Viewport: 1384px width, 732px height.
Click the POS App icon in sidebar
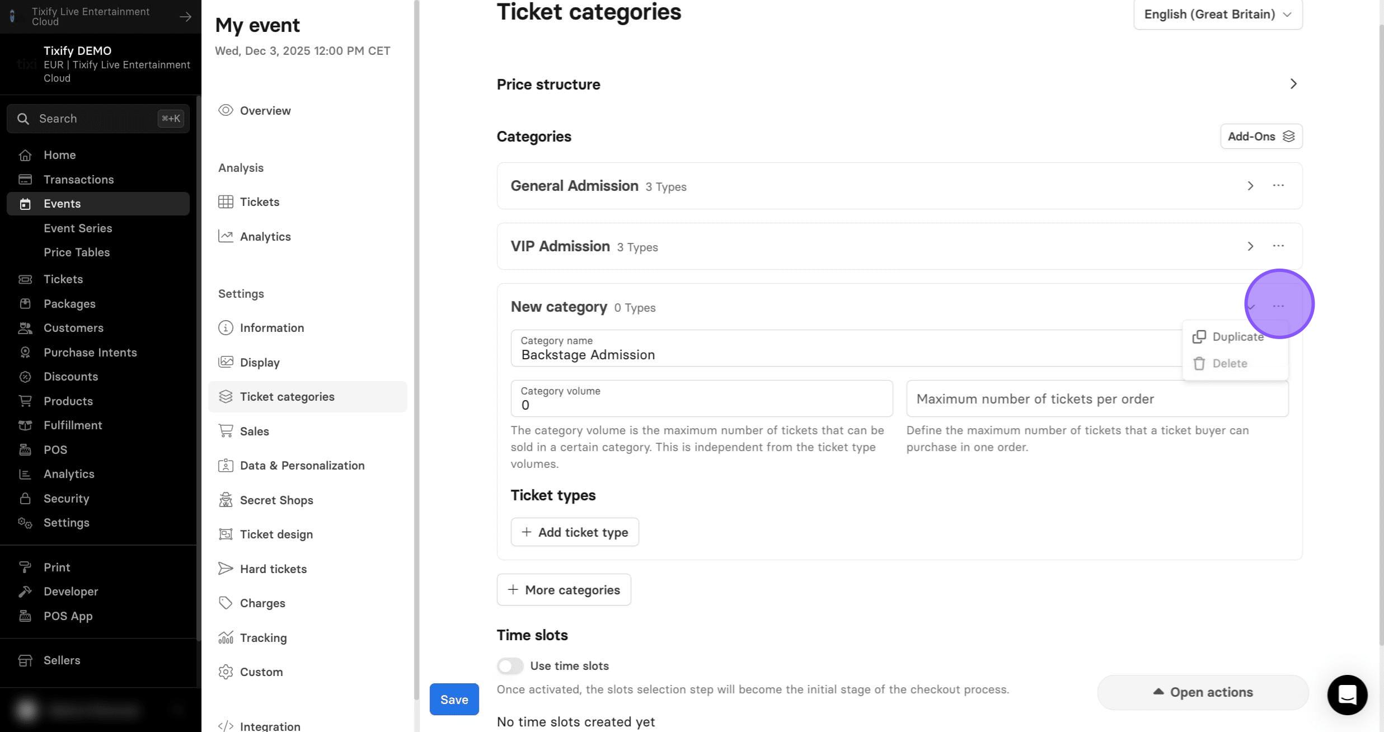coord(25,616)
